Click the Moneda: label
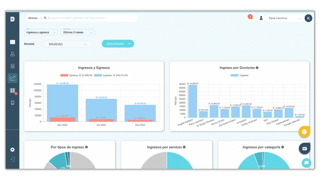The image size is (320, 180). point(30,44)
